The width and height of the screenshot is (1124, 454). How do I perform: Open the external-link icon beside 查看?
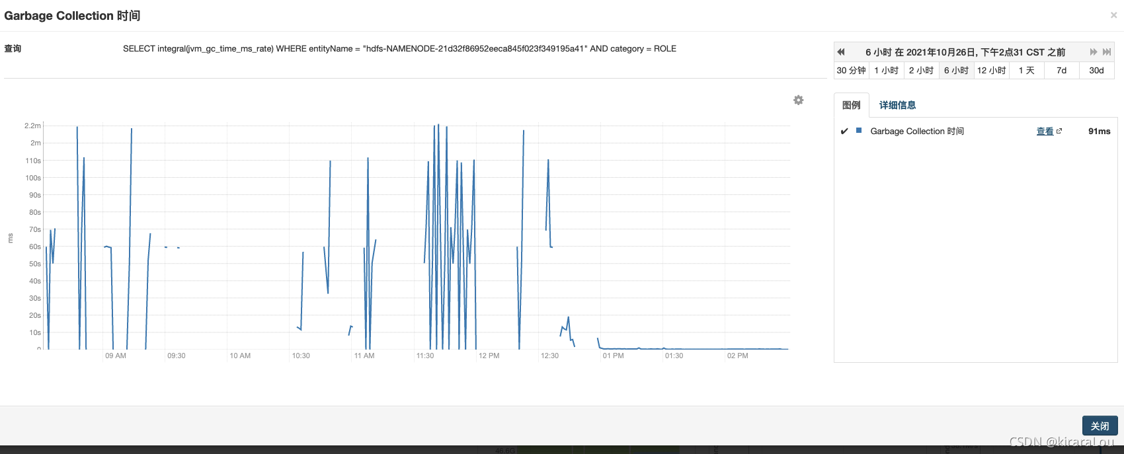point(1059,131)
